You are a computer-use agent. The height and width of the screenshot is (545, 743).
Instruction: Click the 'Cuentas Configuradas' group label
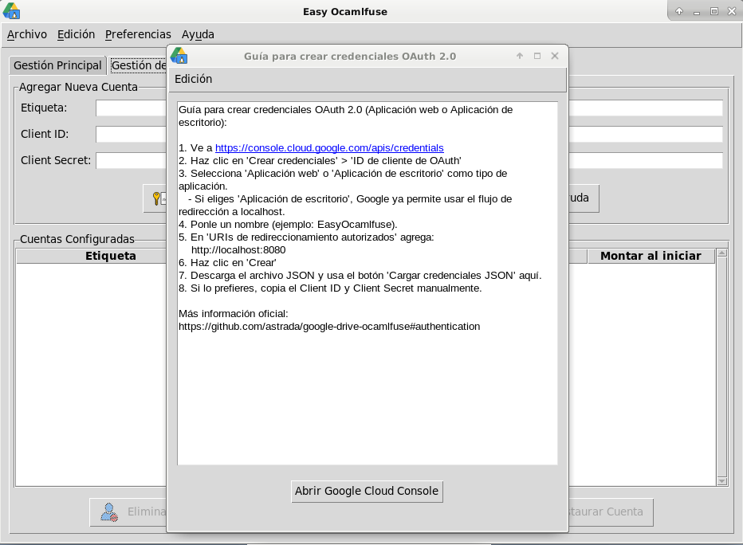(x=77, y=239)
